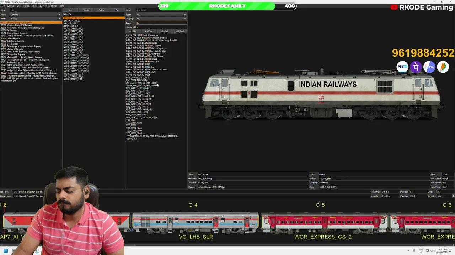Expand the Filter dropdown set to Broken
The image size is (455, 255).
(35, 19)
